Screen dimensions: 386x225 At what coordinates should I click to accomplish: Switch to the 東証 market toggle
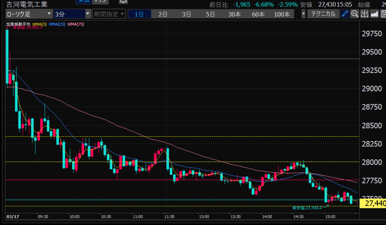83,2
